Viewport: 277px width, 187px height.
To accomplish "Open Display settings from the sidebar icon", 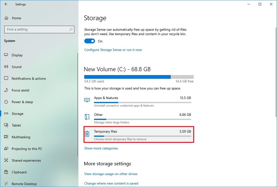I will tap(6, 55).
